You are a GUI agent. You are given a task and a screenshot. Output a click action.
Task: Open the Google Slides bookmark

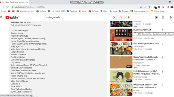[x=157, y=11]
